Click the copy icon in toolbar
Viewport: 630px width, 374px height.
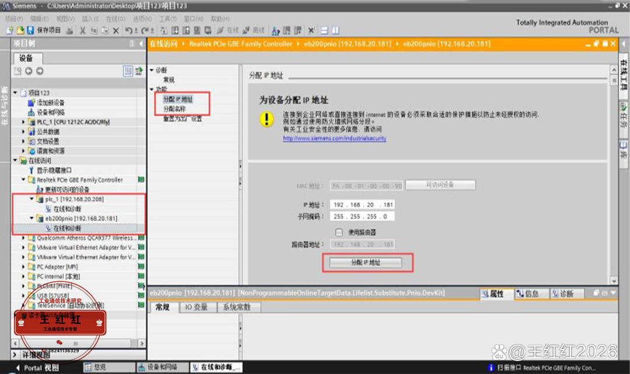[x=94, y=30]
